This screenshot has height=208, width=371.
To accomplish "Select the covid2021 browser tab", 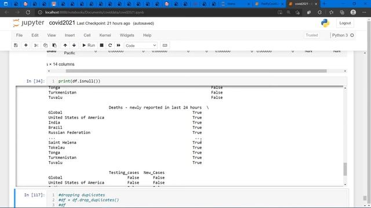I will tap(303, 4).
